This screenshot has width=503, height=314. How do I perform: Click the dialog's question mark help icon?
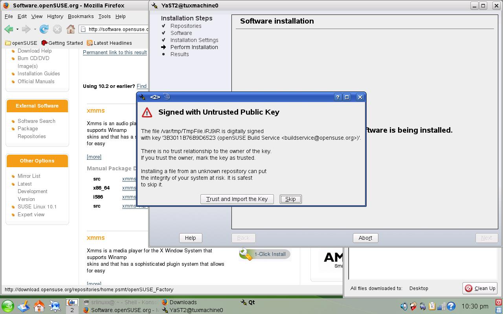(x=338, y=97)
